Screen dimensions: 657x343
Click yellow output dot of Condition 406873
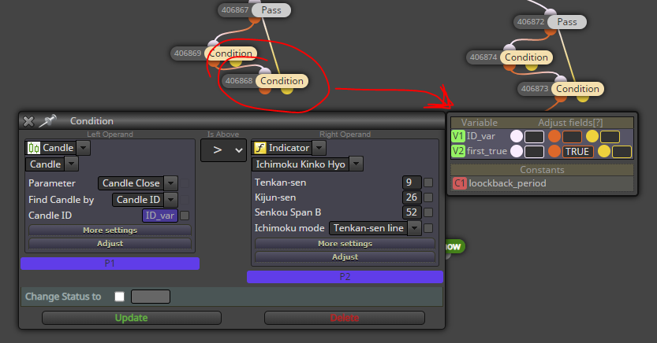tap(582, 98)
